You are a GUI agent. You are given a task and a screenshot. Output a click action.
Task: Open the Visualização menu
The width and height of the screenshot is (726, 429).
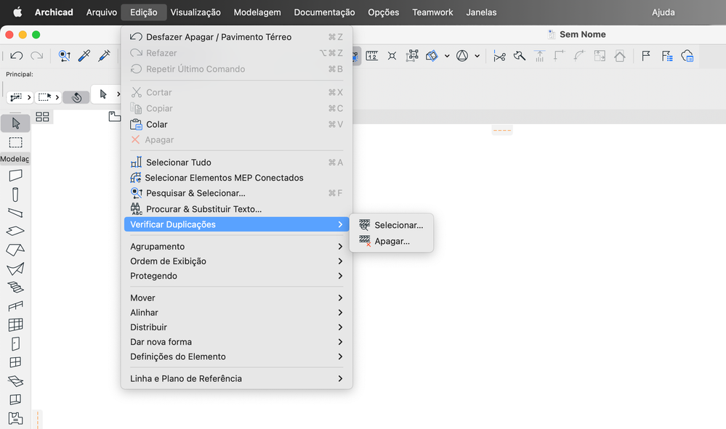point(195,12)
